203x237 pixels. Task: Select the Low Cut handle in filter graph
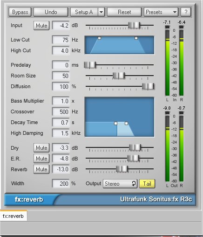(x=100, y=38)
